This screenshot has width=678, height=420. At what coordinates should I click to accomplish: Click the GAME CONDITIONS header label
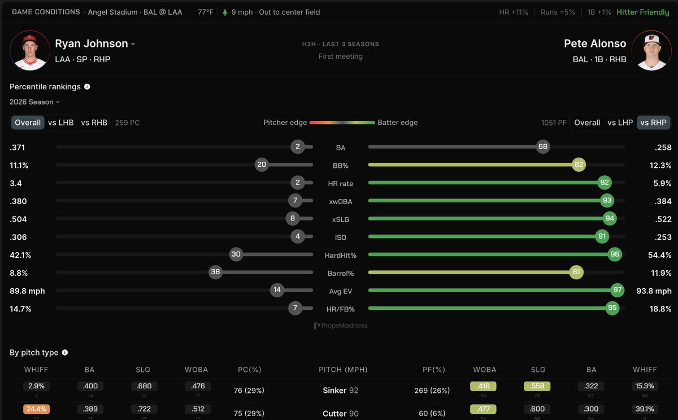[46, 12]
